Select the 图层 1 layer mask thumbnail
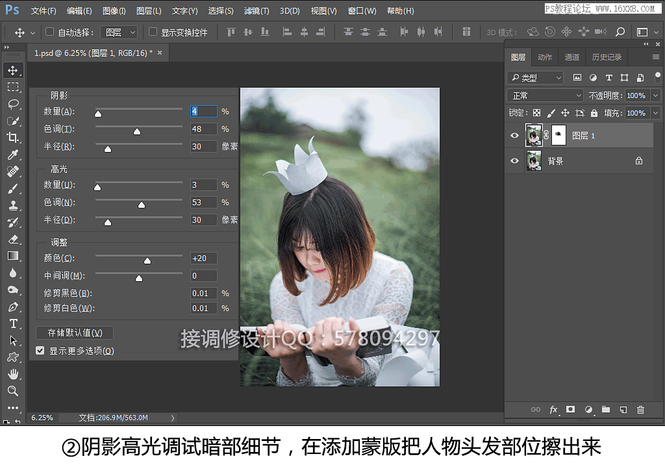The width and height of the screenshot is (665, 465). point(558,135)
